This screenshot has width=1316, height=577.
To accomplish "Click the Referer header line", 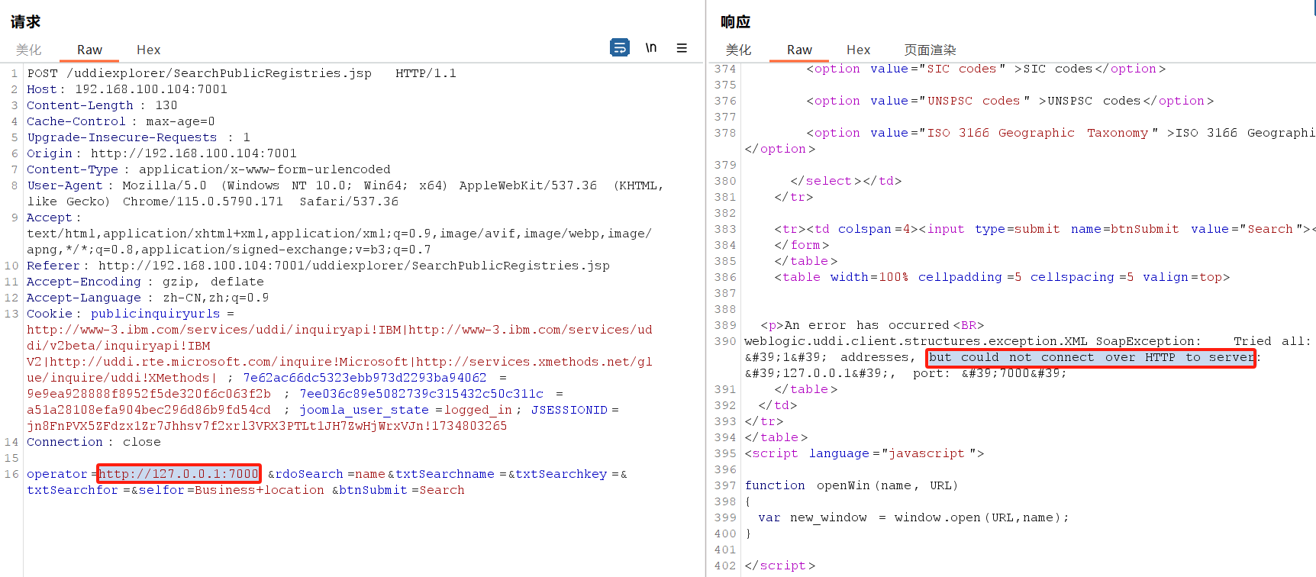I will (x=318, y=266).
